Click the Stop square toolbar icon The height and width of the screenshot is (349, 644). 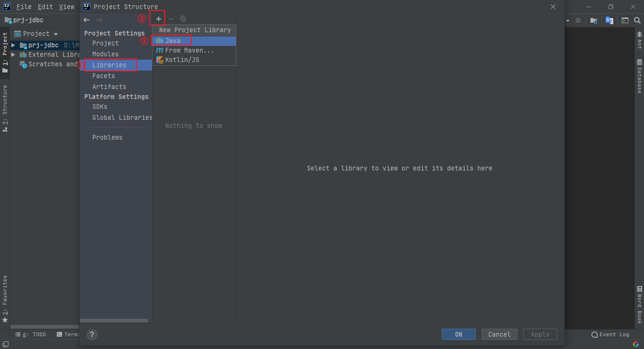tap(578, 20)
